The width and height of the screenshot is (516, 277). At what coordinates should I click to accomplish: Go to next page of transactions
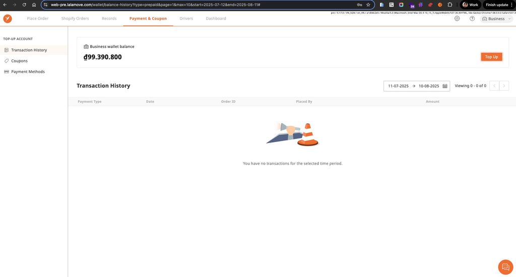504,86
